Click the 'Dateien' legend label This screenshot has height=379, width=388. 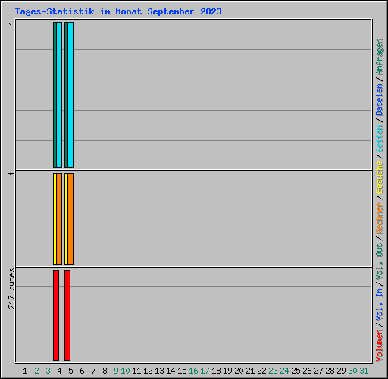tap(380, 99)
